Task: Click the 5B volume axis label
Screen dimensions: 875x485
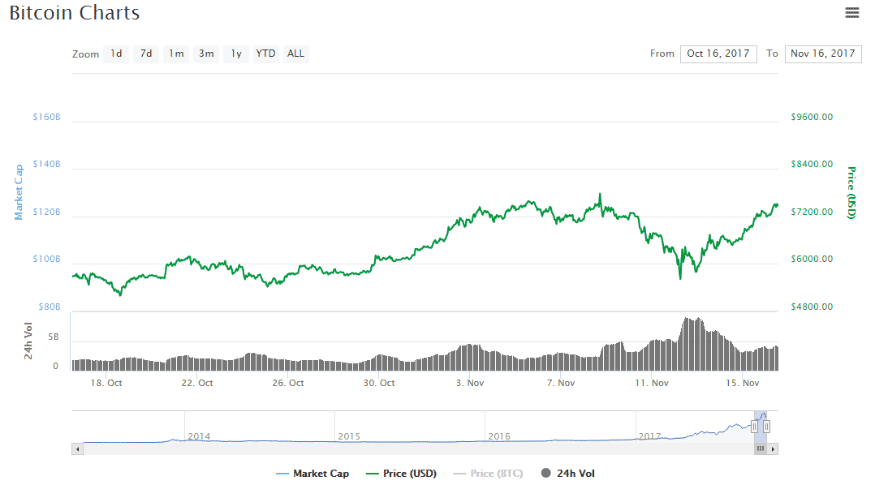Action: pyautogui.click(x=53, y=337)
